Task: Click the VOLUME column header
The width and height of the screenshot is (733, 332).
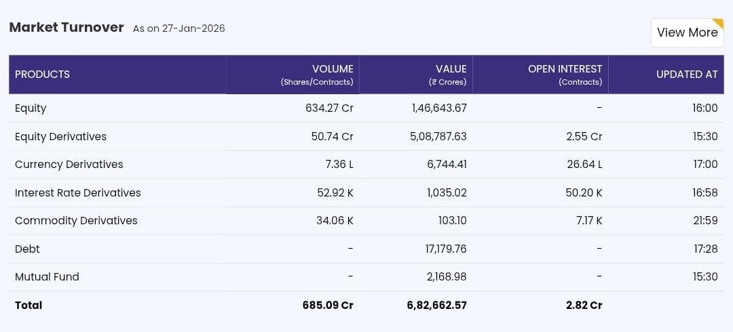Action: [x=332, y=69]
